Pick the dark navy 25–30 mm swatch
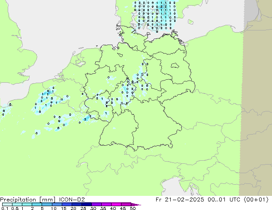 [87, 204]
